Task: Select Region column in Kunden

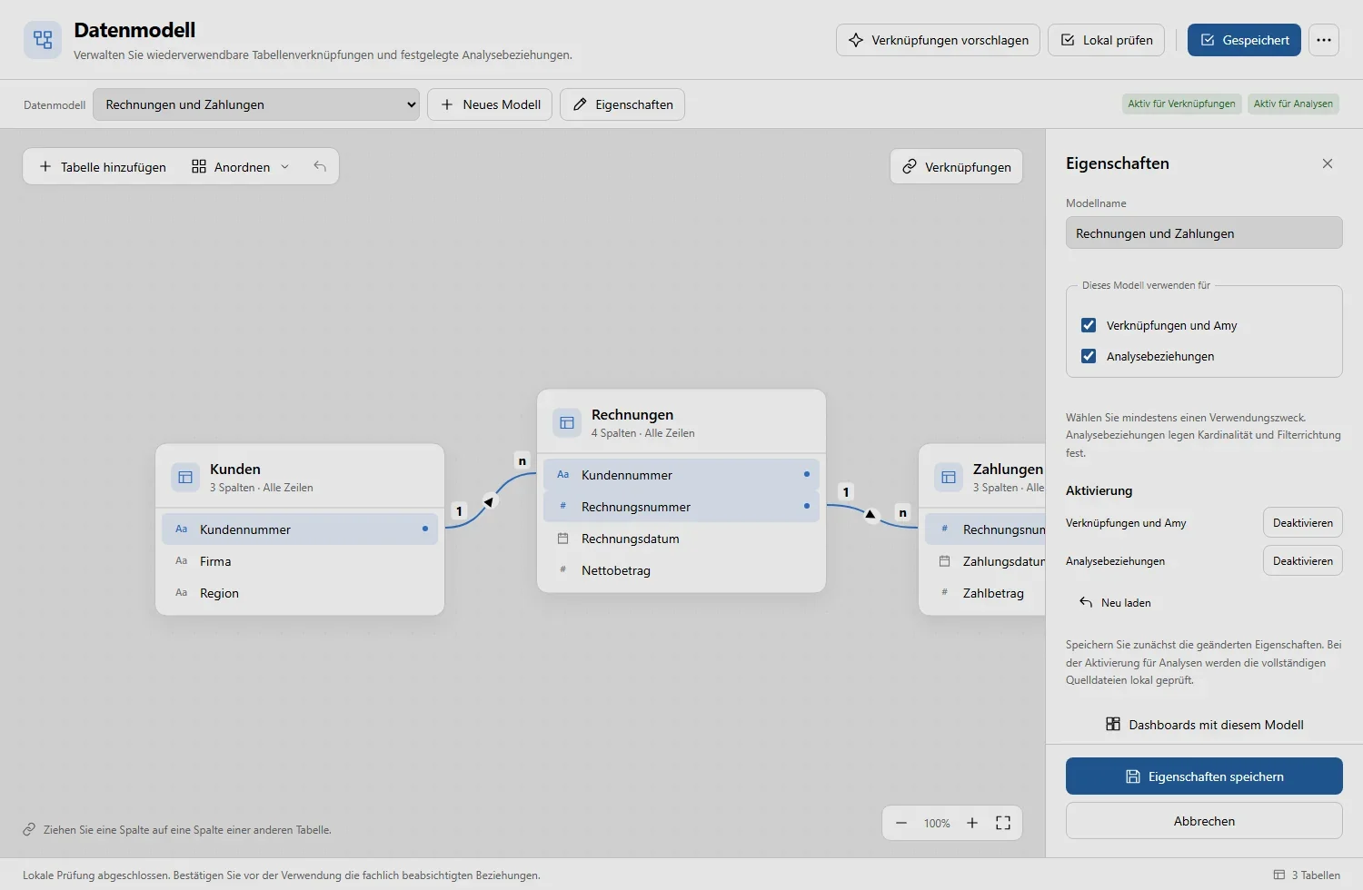Action: pyautogui.click(x=300, y=593)
